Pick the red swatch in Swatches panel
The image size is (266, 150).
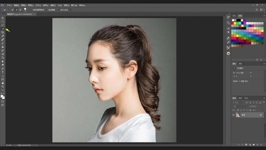(x=232, y=23)
